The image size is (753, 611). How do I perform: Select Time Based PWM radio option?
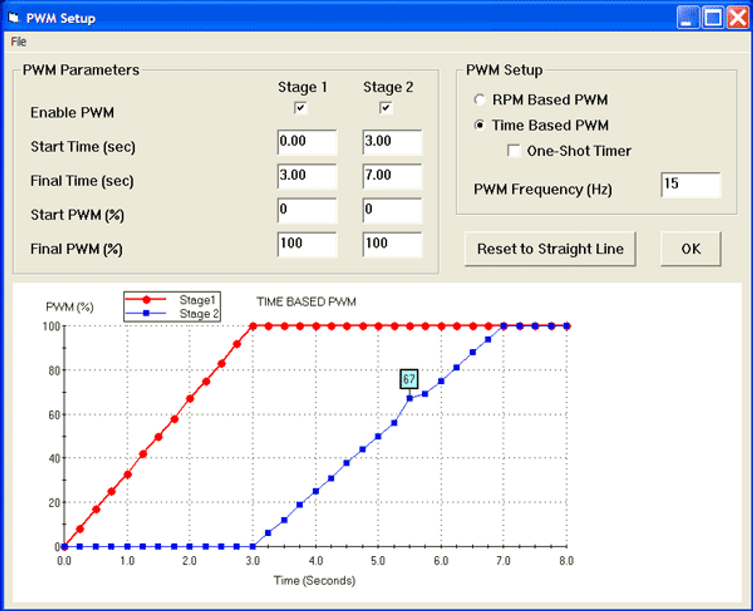click(480, 126)
